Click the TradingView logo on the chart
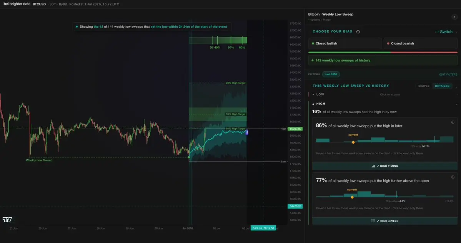This screenshot has width=461, height=243. pos(7,220)
